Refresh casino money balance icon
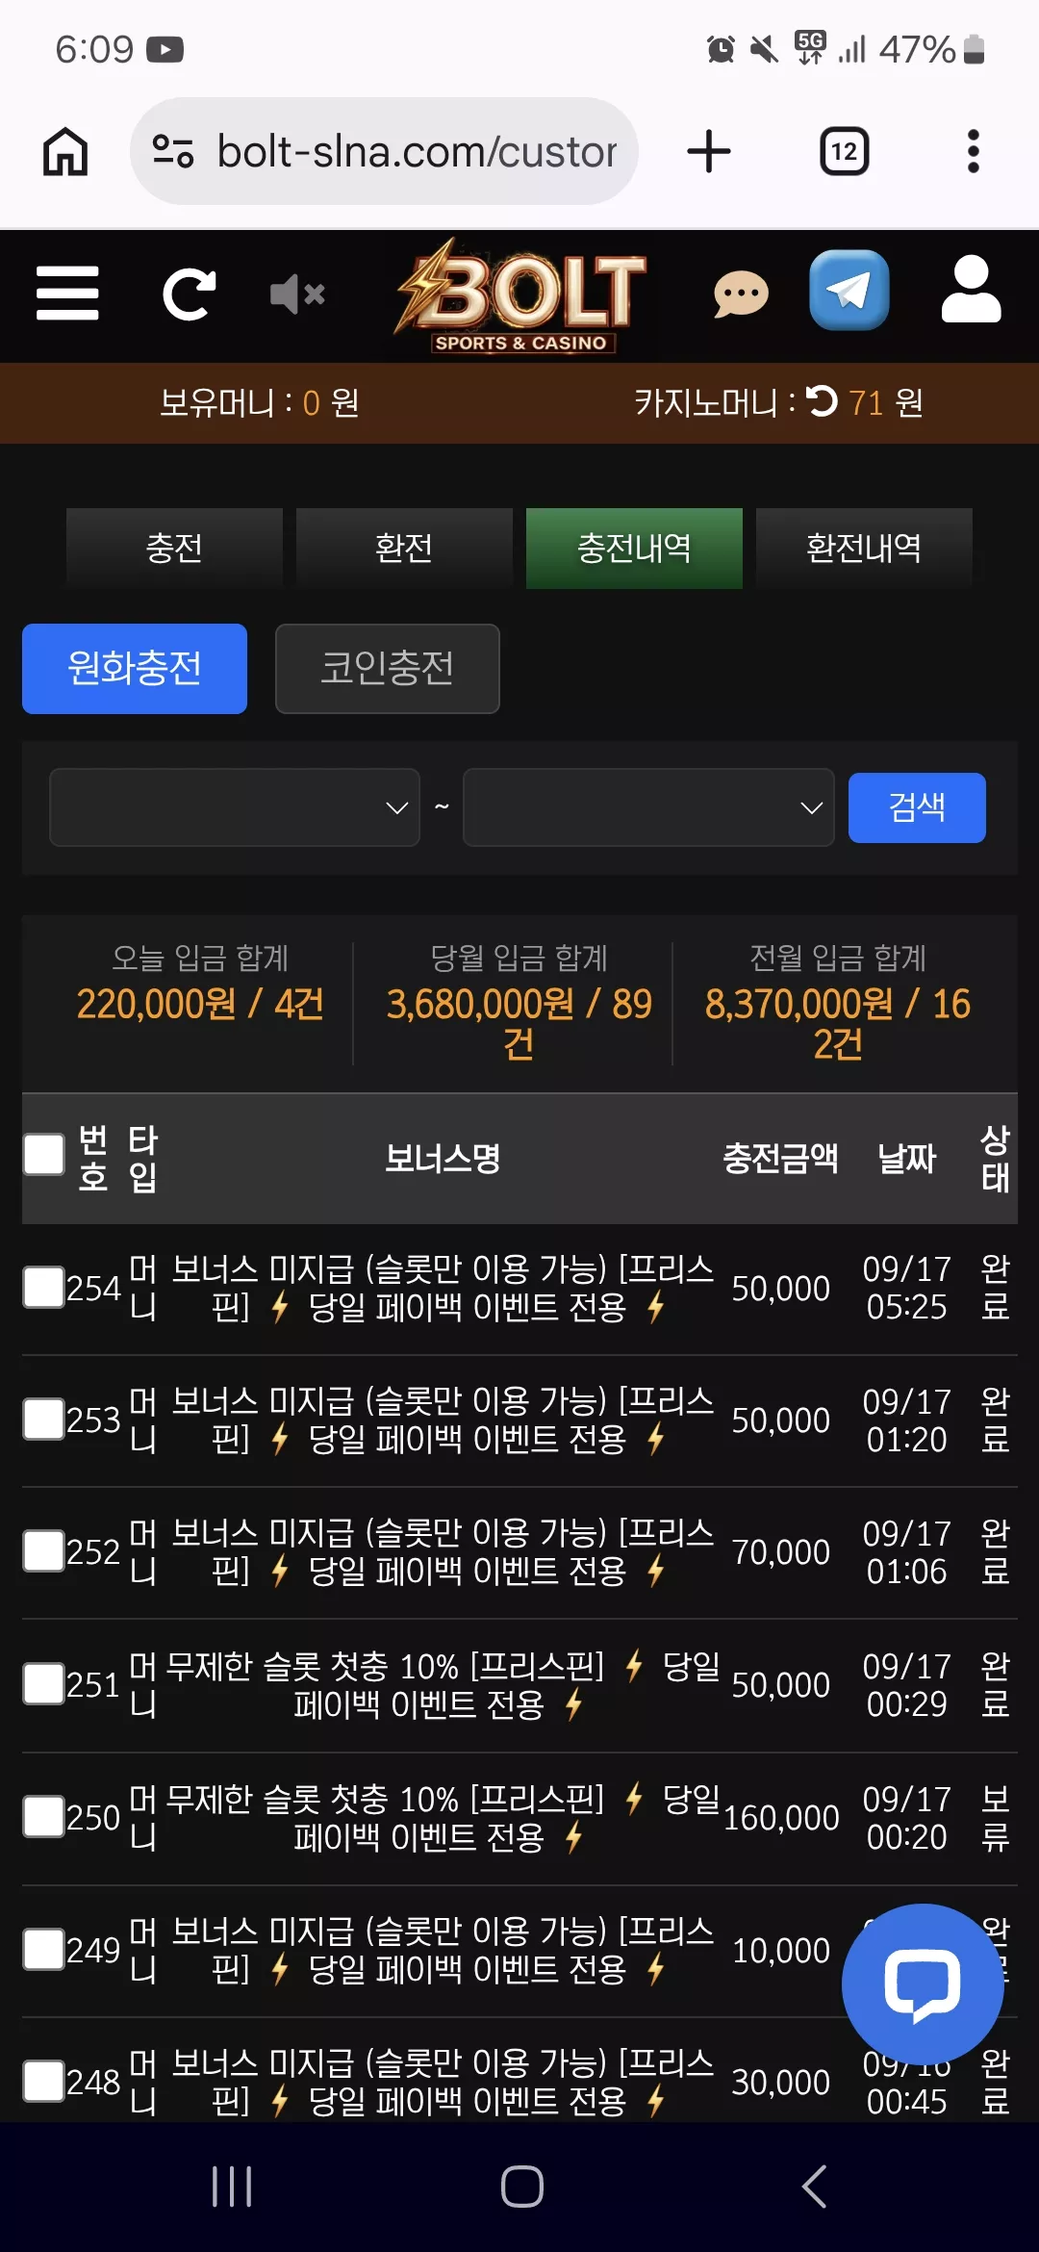1039x2252 pixels. pyautogui.click(x=822, y=401)
